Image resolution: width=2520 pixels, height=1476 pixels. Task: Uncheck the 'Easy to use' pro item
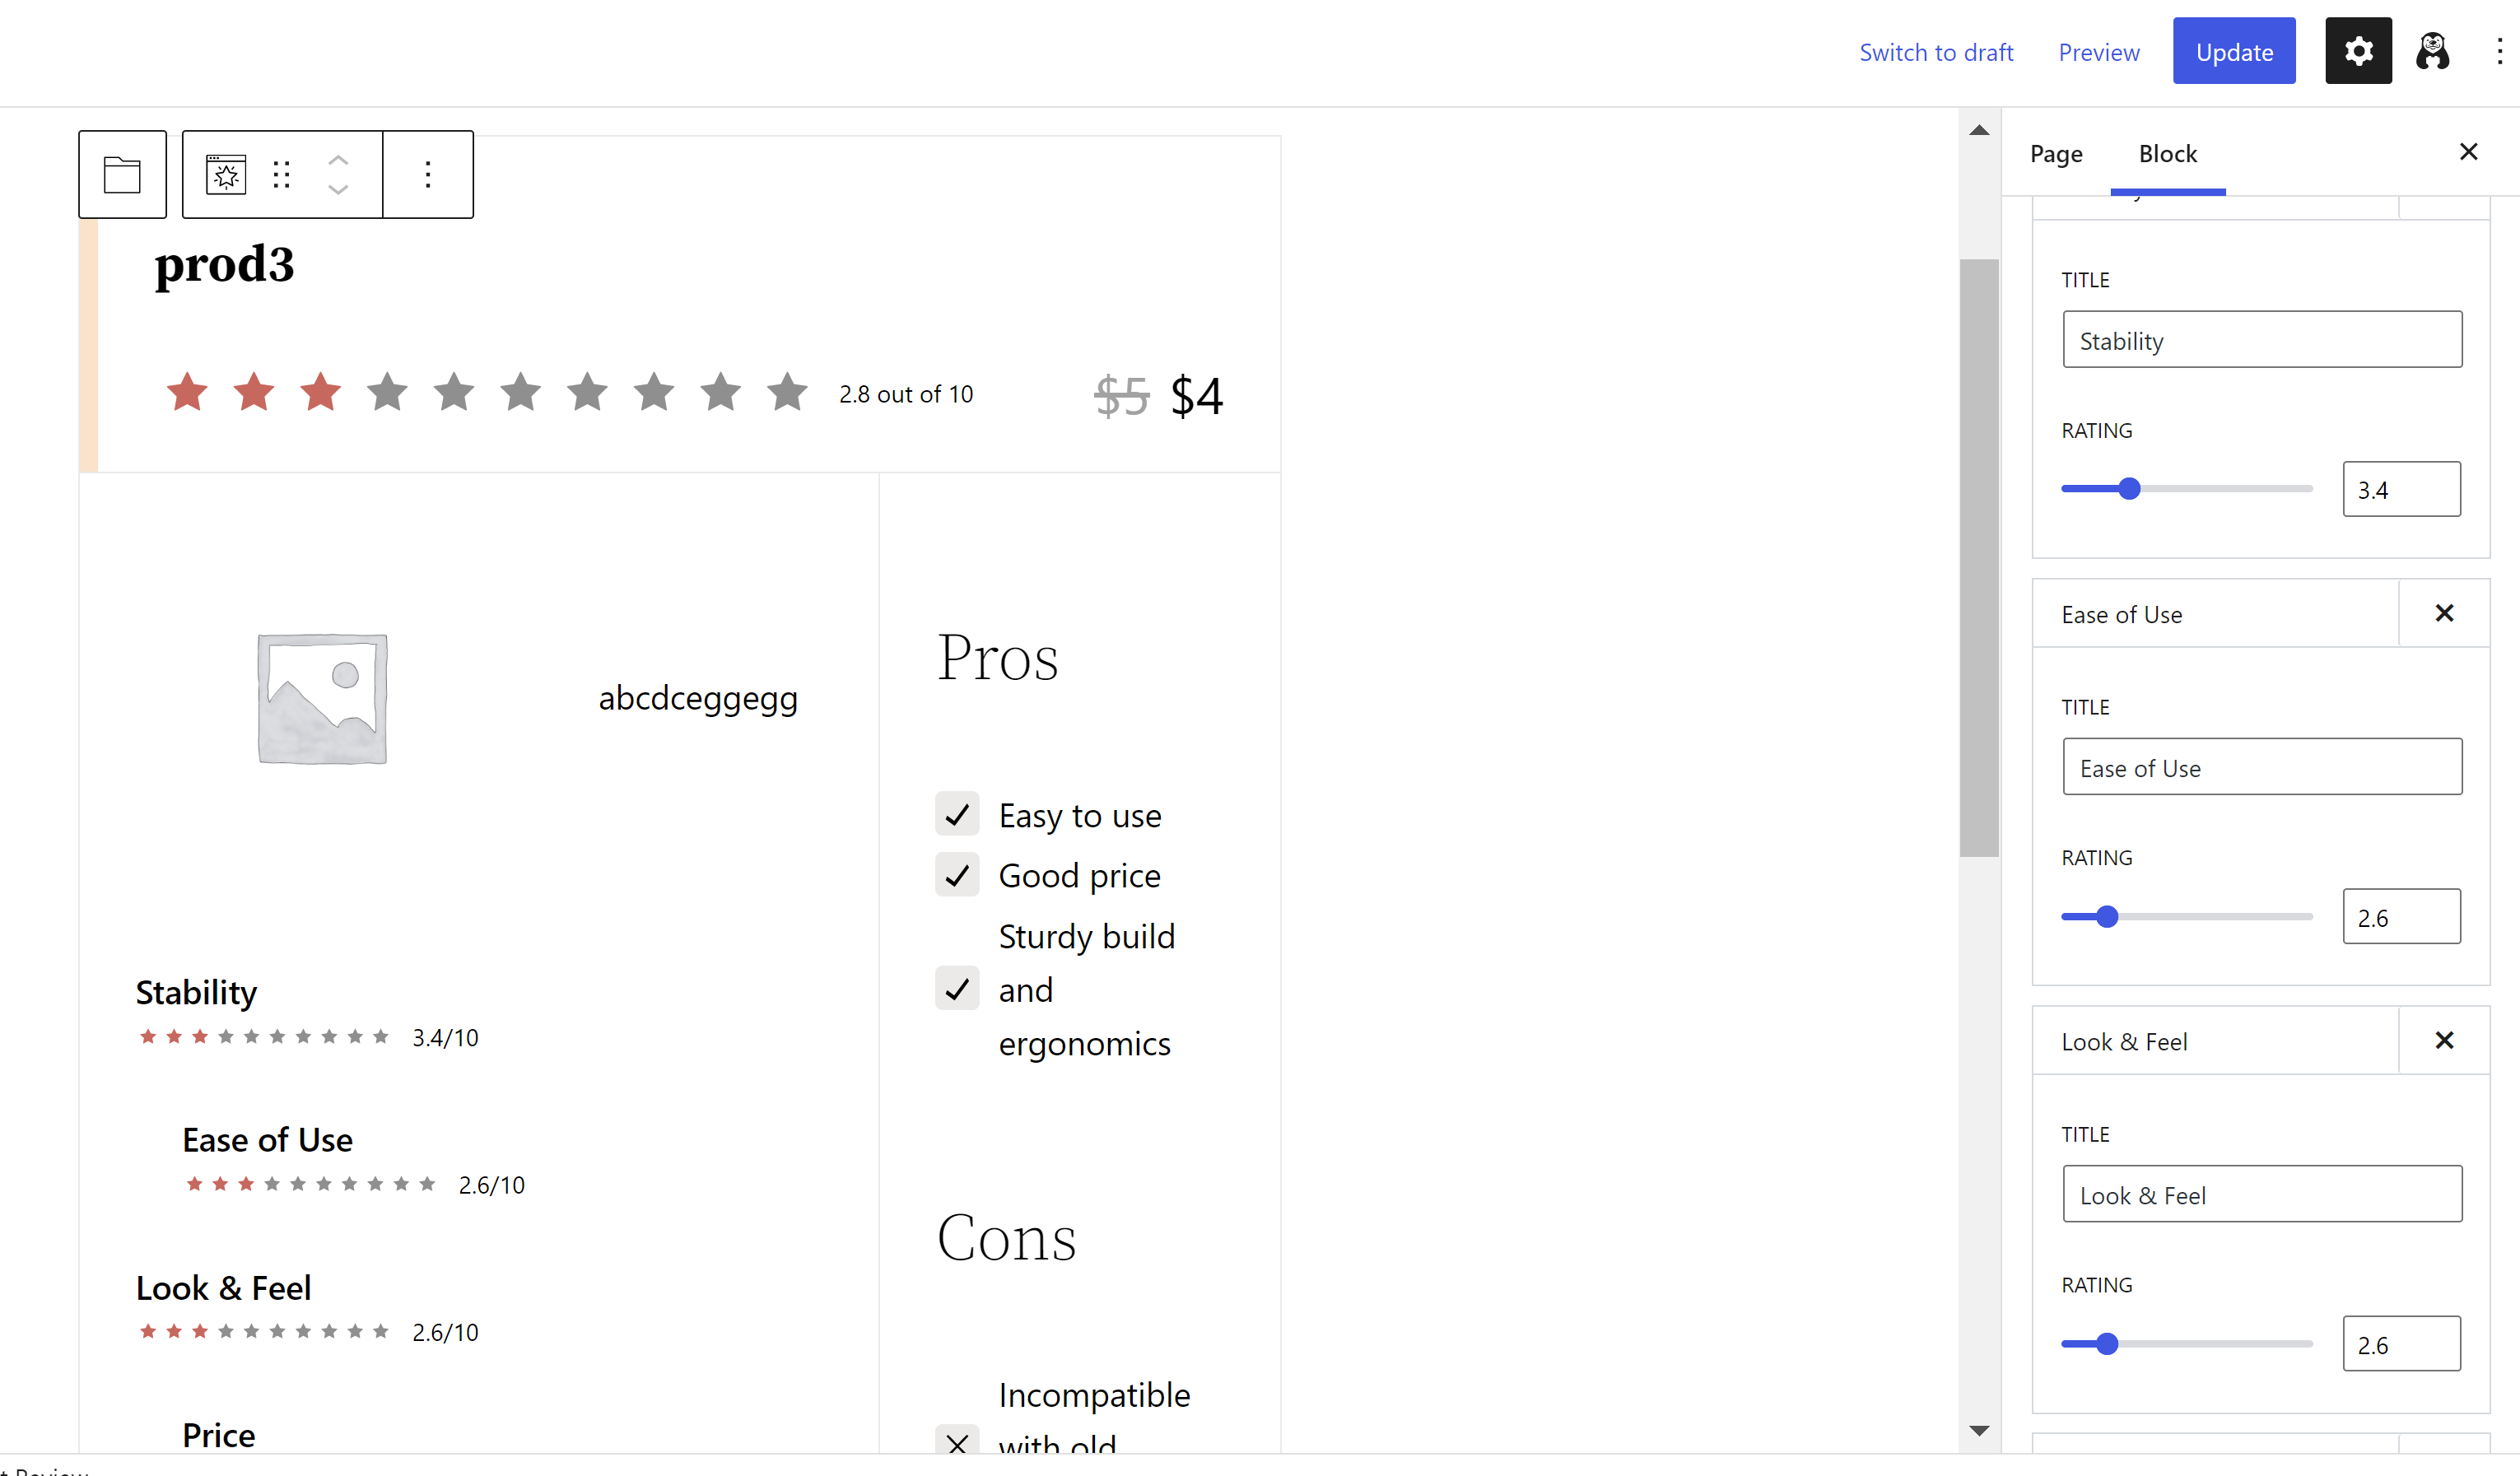click(x=957, y=814)
